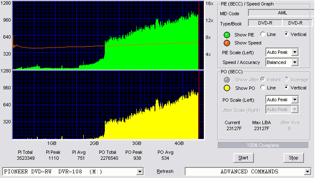Image resolution: width=315 pixels, height=178 pixels.
Task: Click the first DVD-R Type field
Action: (265, 23)
